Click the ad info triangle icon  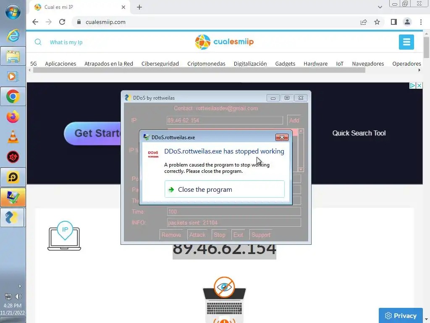412,86
